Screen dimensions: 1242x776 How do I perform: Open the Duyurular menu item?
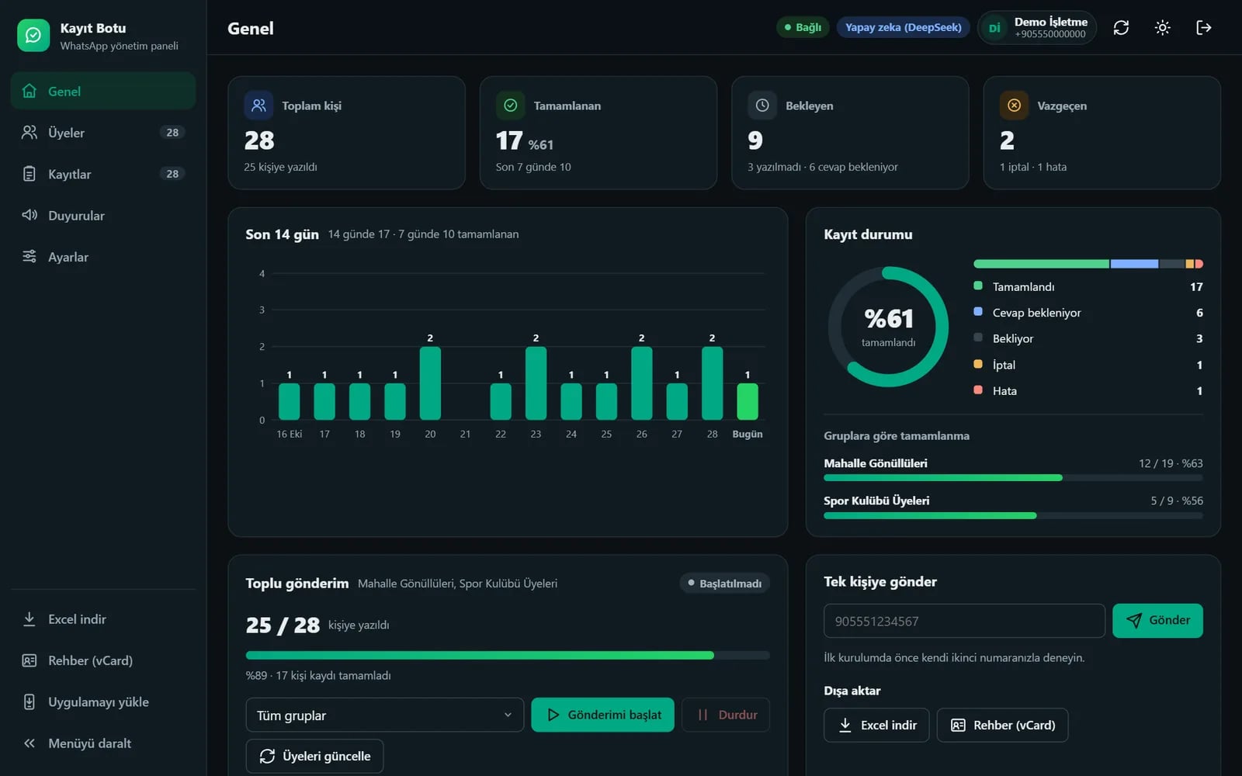pyautogui.click(x=103, y=215)
